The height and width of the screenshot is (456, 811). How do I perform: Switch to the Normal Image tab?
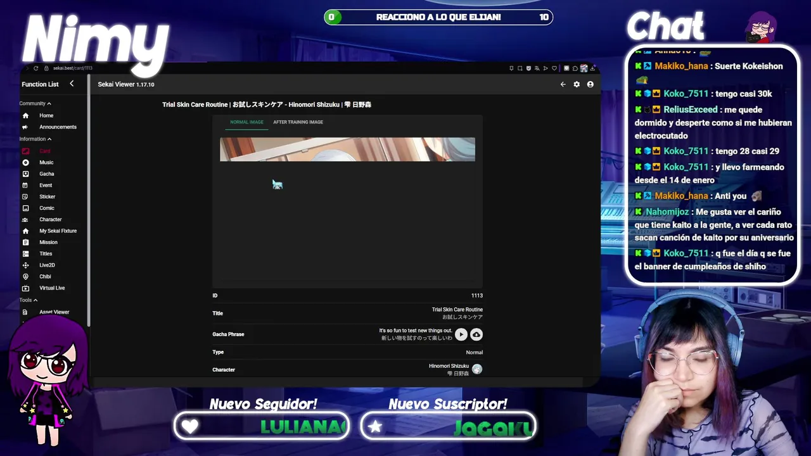pos(246,122)
